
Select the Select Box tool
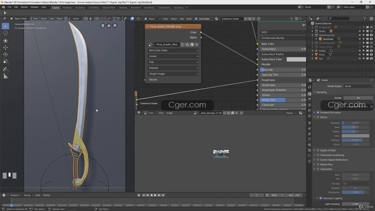5,26
